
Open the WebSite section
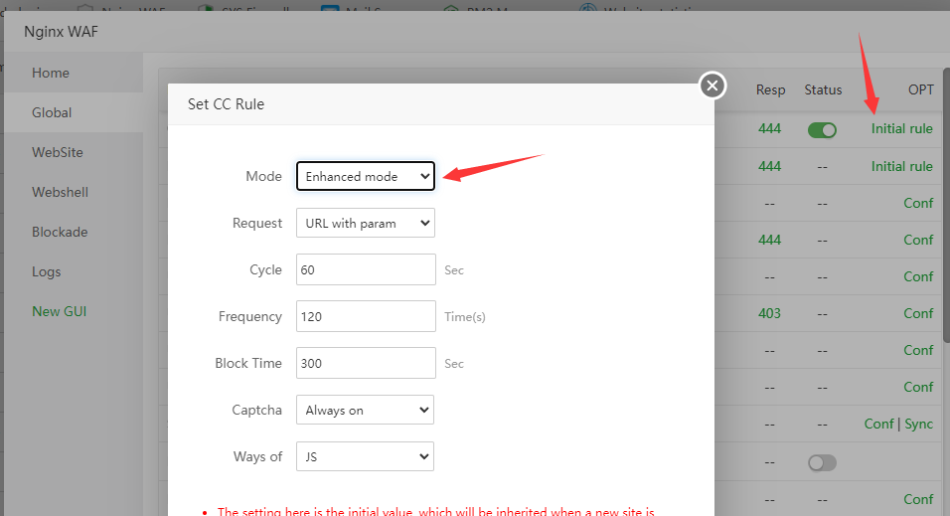tap(58, 152)
